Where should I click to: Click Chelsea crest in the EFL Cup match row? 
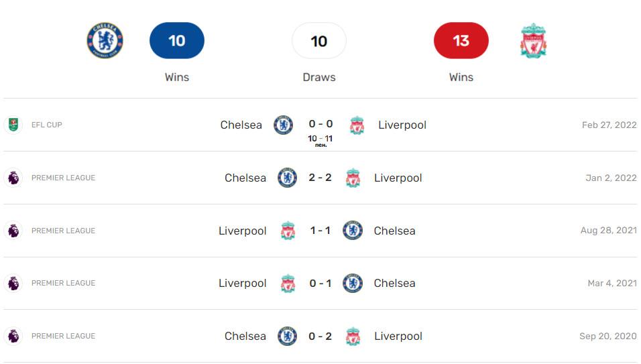coord(284,125)
